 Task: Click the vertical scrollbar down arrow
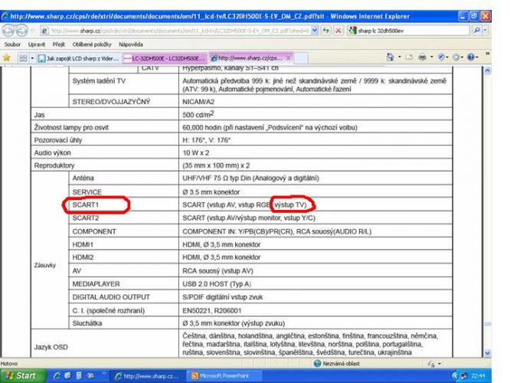point(487,353)
